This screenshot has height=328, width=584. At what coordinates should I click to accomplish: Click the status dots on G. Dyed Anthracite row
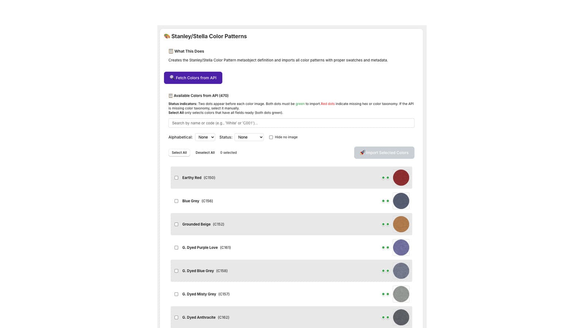[x=385, y=317]
